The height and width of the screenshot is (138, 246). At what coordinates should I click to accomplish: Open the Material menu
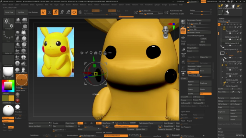[83, 5]
